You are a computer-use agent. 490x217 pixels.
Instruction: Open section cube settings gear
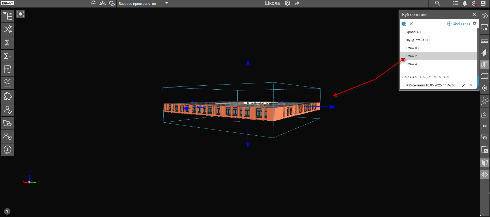[x=475, y=23]
